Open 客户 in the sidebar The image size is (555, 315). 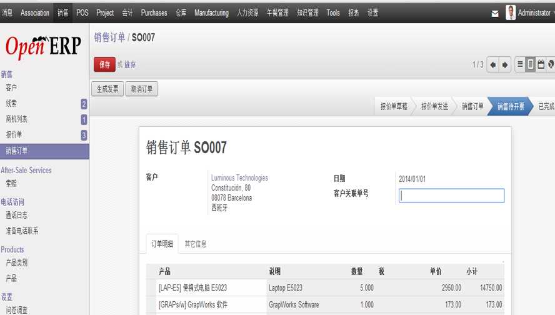tap(11, 87)
